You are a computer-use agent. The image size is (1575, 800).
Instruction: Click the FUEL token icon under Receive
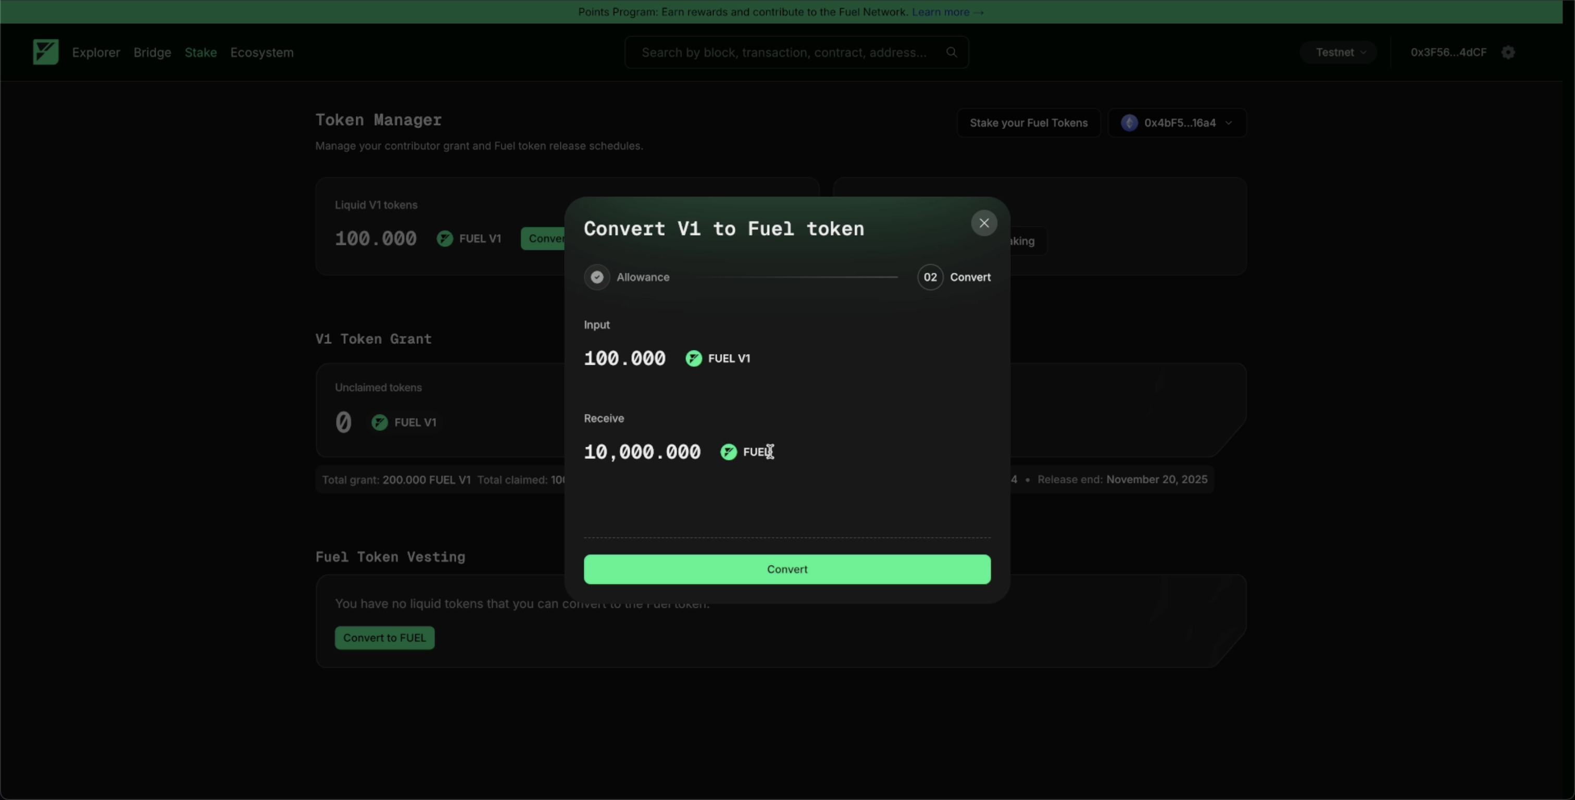pyautogui.click(x=728, y=452)
